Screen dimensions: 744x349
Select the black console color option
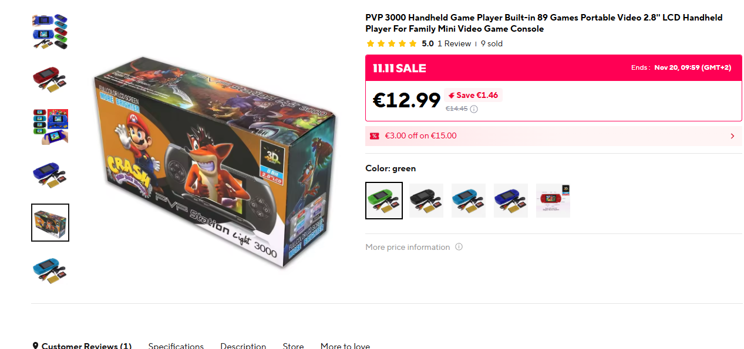tap(426, 201)
